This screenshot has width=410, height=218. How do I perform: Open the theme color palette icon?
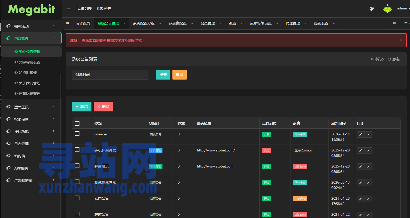372,9
